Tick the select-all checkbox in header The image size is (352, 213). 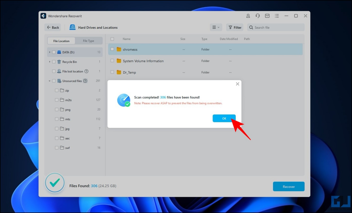[x=112, y=39]
